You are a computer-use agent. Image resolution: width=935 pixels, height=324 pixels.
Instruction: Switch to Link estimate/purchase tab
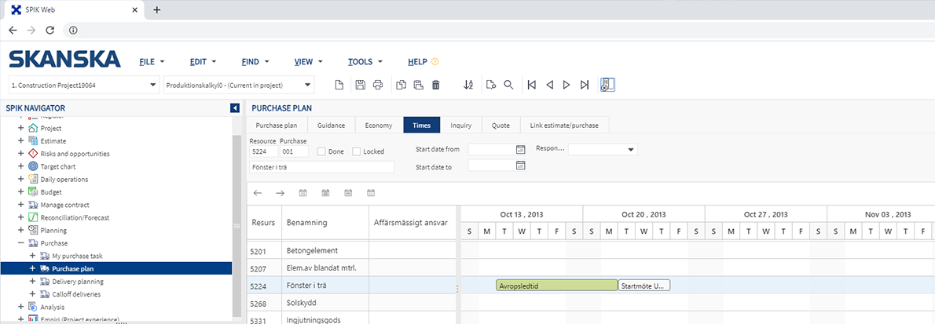point(564,125)
